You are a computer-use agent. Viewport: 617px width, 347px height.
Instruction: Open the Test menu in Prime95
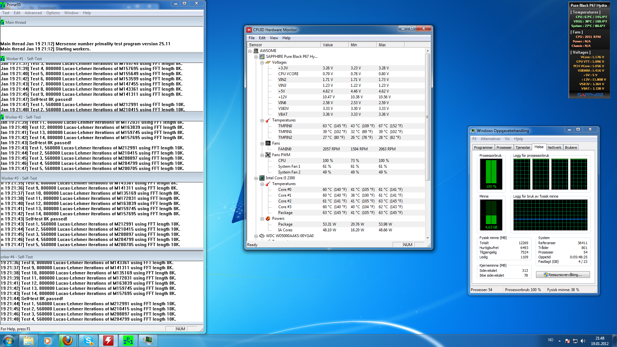tap(6, 13)
